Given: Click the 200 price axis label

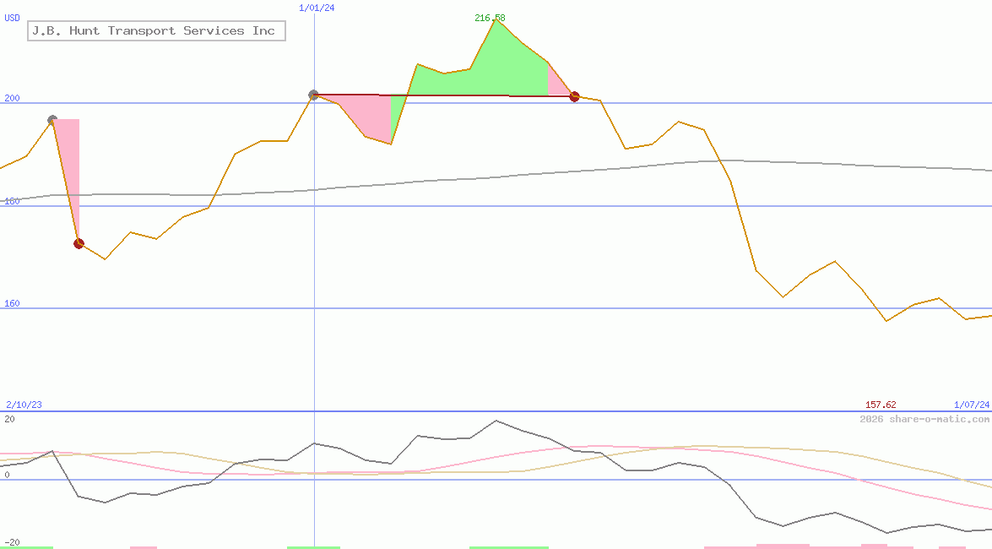Looking at the screenshot, I should pyautogui.click(x=12, y=98).
